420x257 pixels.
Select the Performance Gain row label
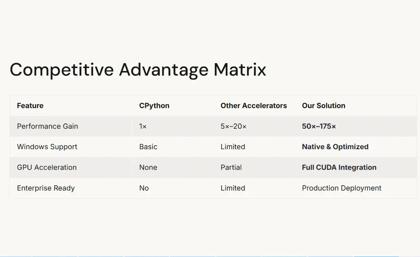click(47, 126)
